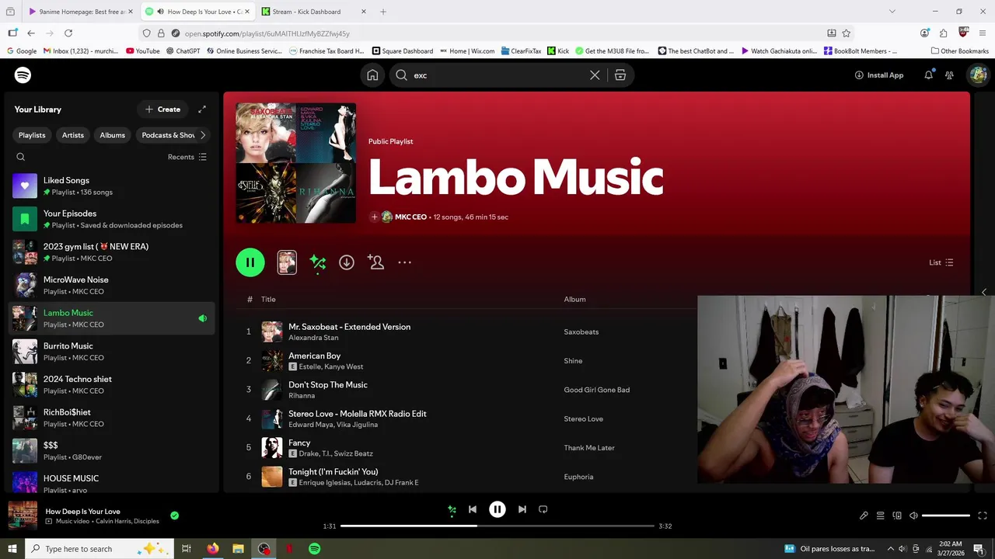
Task: Open the $$$ playlist by G80ever
Action: click(x=112, y=451)
